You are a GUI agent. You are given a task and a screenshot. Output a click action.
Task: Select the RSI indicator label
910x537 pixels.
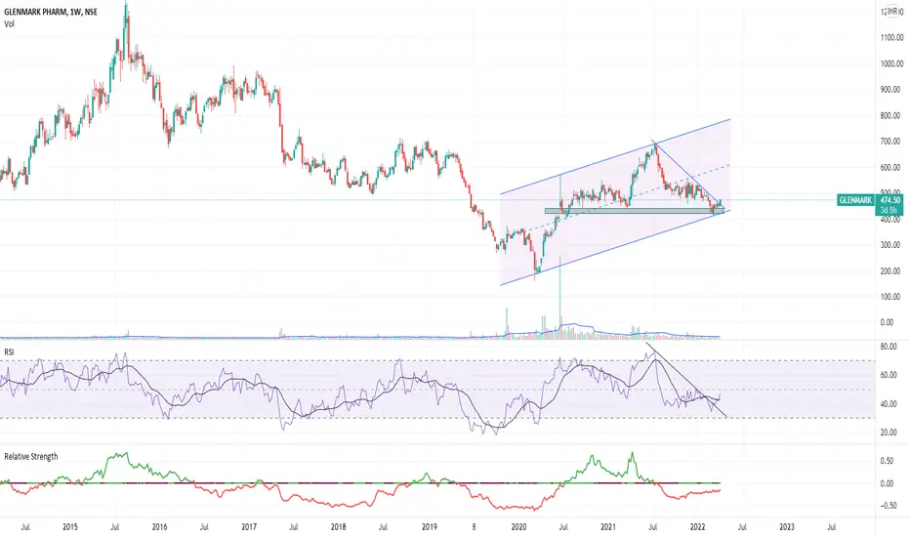[x=9, y=352]
